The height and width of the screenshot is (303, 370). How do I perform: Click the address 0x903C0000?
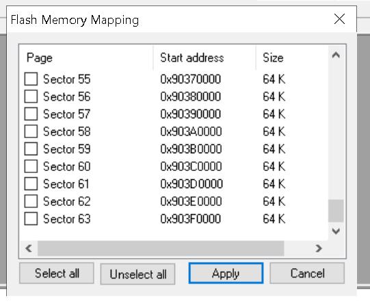click(x=191, y=166)
